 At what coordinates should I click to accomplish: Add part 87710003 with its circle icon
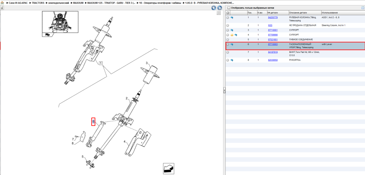click(228, 44)
